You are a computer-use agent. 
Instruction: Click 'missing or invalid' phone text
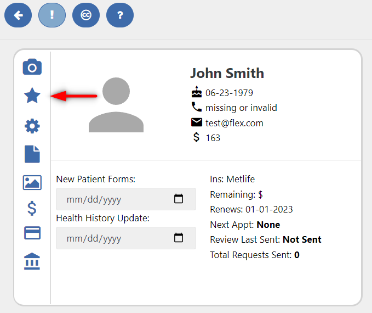click(x=241, y=108)
